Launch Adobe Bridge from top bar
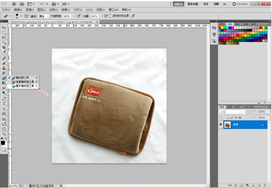 [x=14, y=4]
